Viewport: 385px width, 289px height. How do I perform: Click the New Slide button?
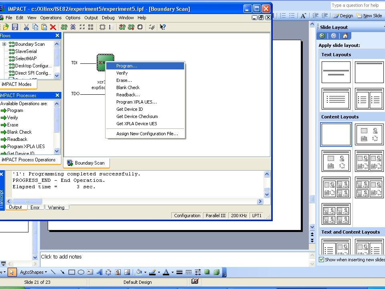[369, 16]
